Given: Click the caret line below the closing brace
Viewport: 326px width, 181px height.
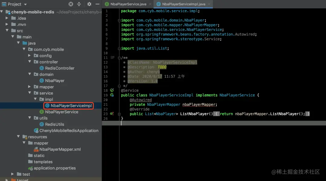Looking at the screenshot, I should (214, 123).
